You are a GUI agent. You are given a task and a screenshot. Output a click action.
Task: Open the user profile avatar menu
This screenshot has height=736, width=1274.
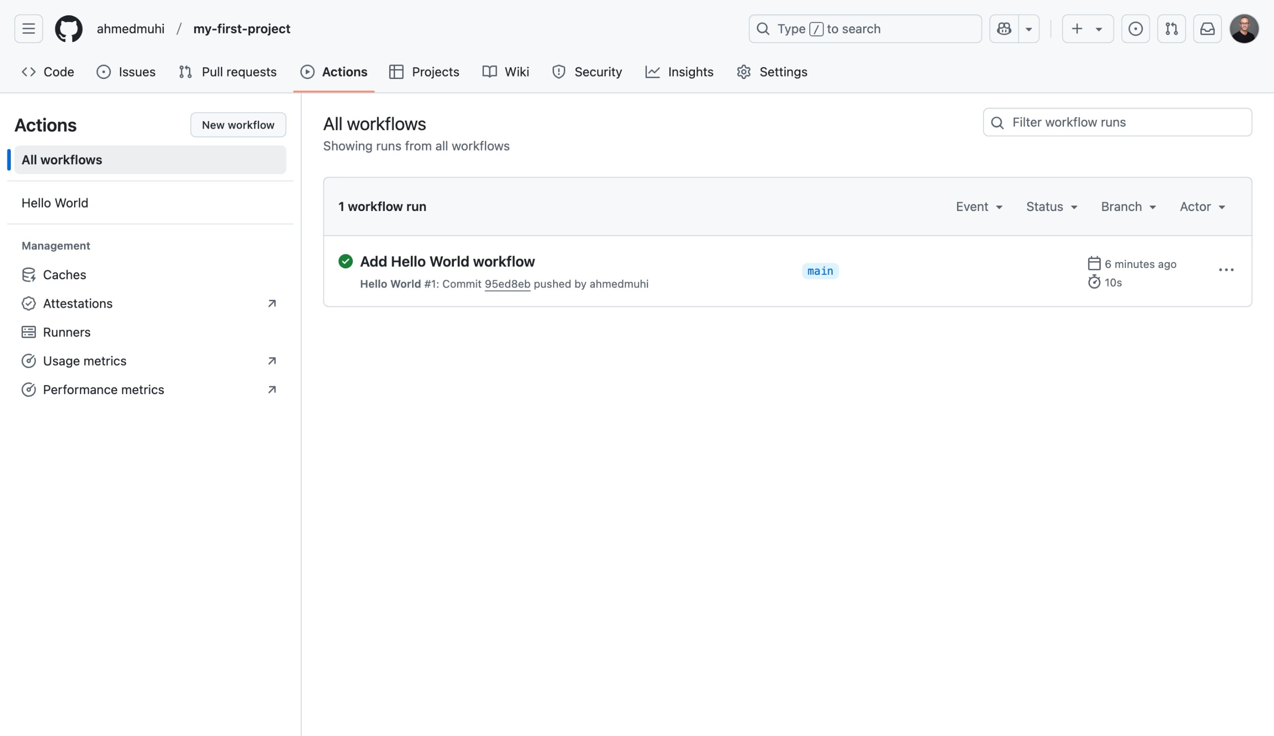pyautogui.click(x=1244, y=29)
